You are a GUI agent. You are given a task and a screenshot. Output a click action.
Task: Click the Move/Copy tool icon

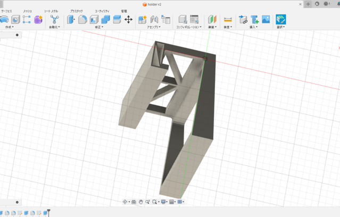(128, 19)
